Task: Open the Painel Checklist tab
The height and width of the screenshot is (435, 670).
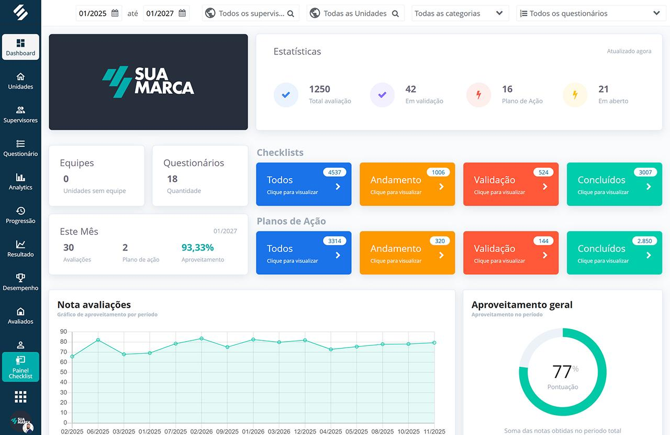Action: [20, 367]
